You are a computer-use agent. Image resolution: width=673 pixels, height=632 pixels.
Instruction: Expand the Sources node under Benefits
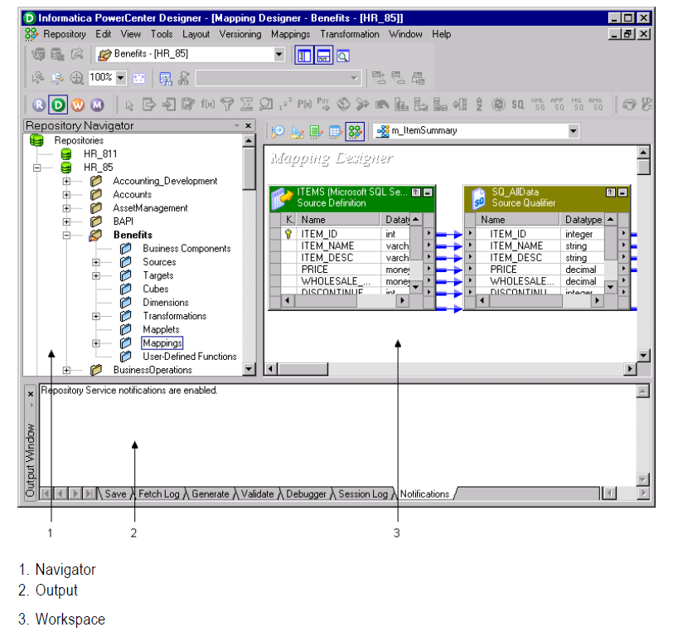click(96, 262)
